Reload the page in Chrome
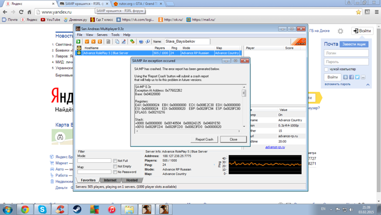The height and width of the screenshot is (215, 381). 21,12
